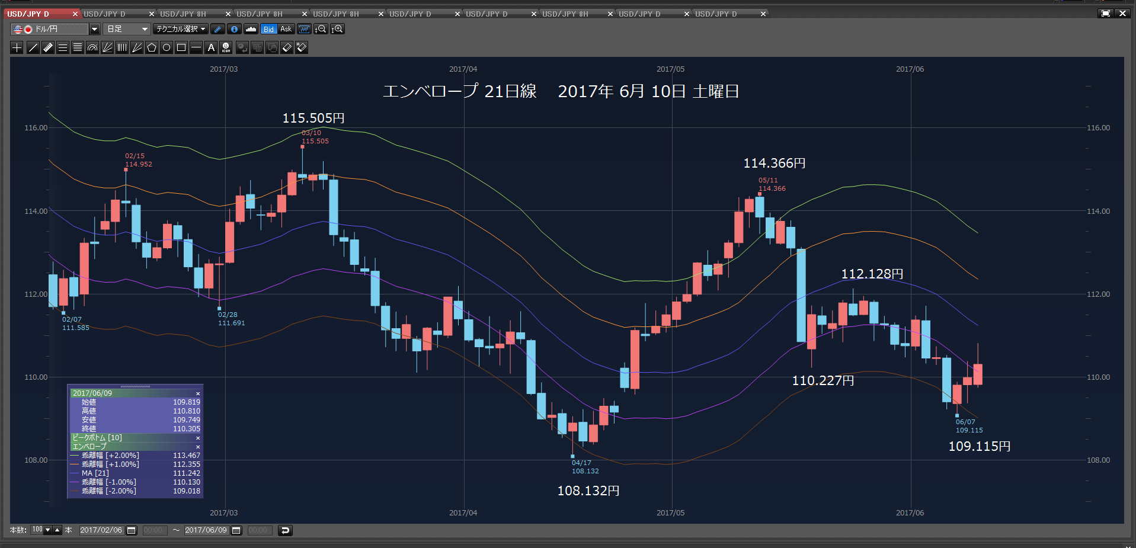1136x548 pixels.
Task: Select the vertical time-zone lines tool
Action: (122, 47)
